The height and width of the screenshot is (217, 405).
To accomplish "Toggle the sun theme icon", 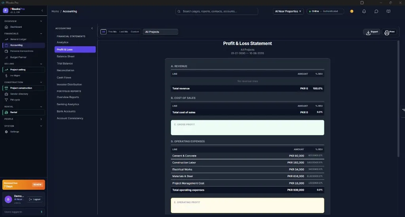I will [352, 11].
